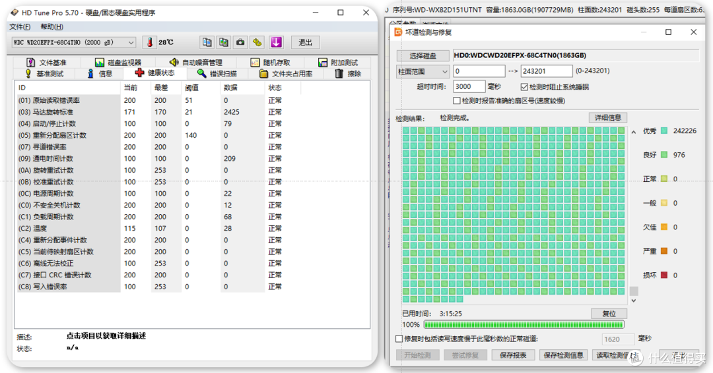Click the copy text to clipboard icon

click(207, 42)
